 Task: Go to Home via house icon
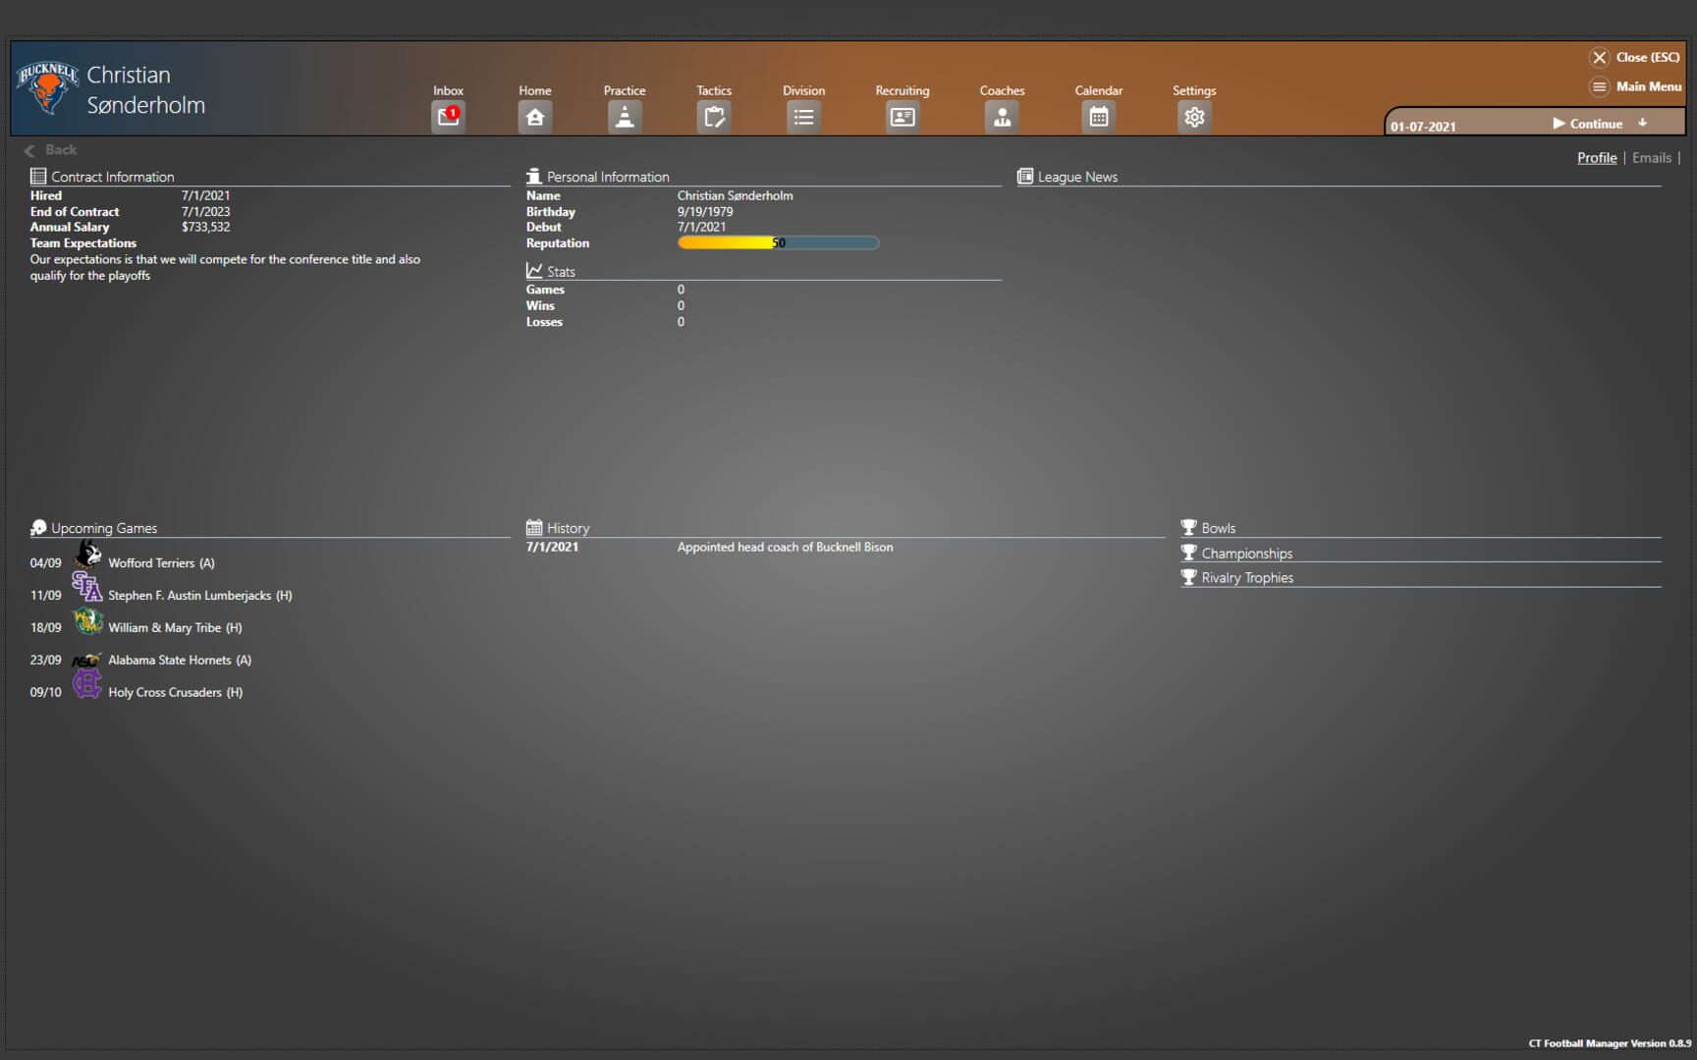pos(534,117)
